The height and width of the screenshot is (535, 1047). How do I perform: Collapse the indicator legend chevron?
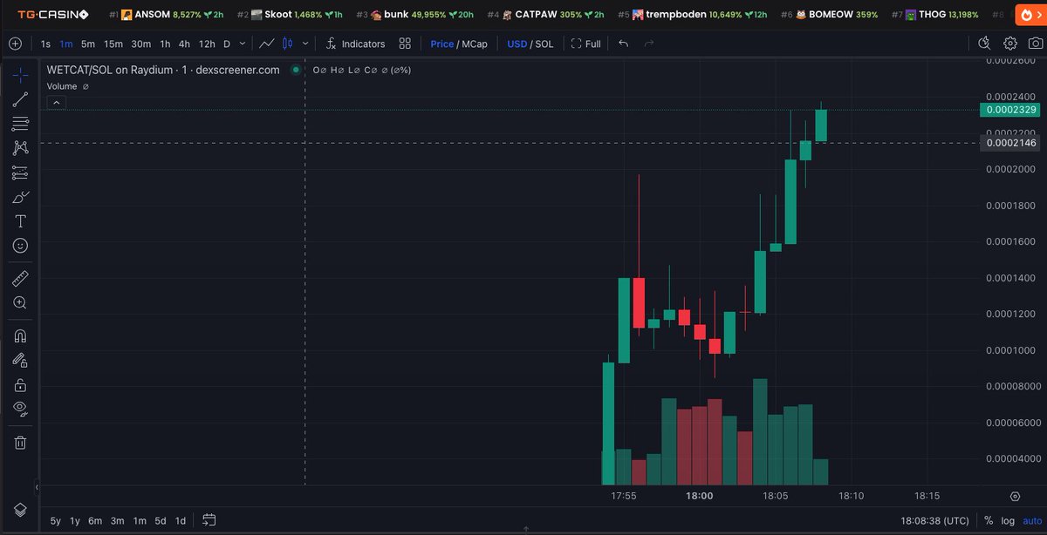click(x=55, y=103)
